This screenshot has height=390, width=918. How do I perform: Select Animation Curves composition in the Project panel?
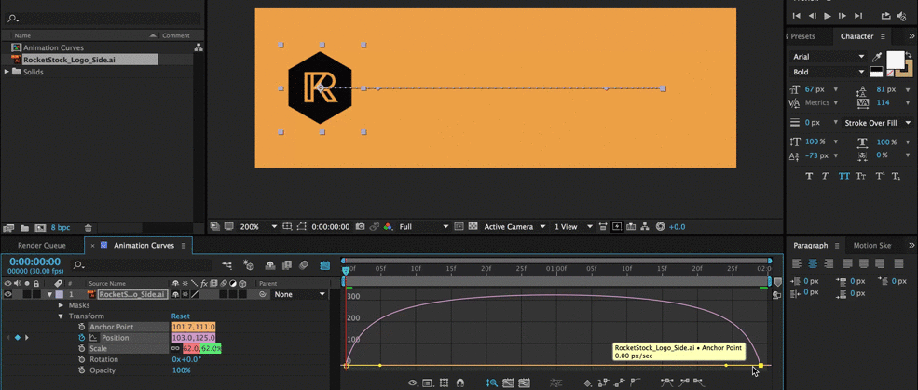[x=53, y=48]
